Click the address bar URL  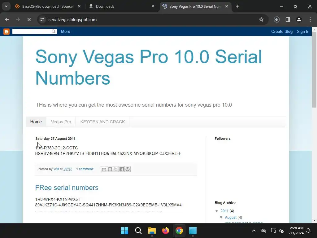(x=72, y=20)
